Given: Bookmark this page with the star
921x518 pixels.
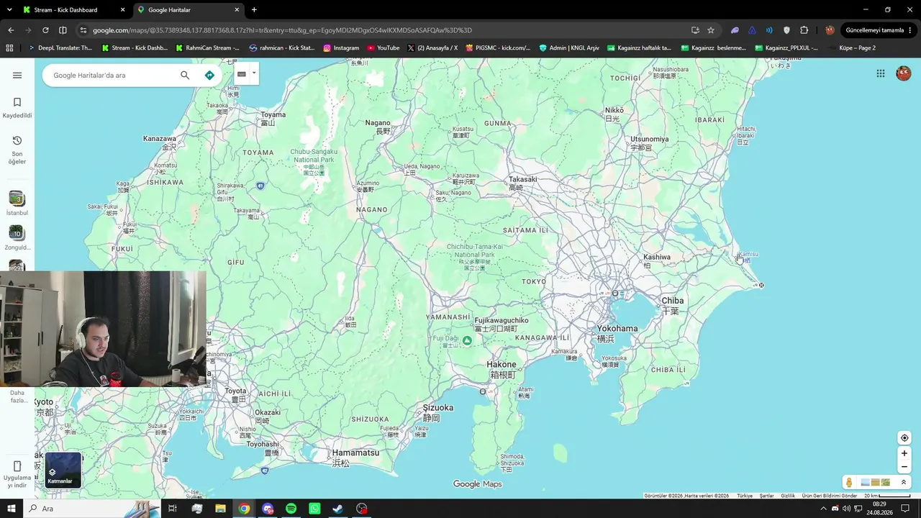Looking at the screenshot, I should pyautogui.click(x=711, y=30).
